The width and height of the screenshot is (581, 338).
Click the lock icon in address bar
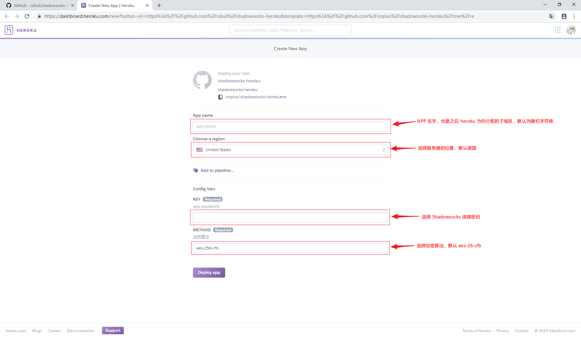click(x=39, y=16)
